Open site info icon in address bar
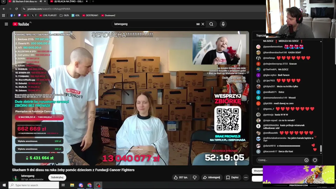The image size is (336, 189). [24, 9]
